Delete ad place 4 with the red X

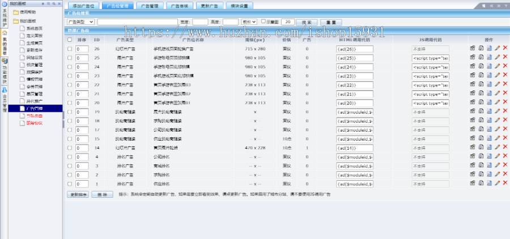tap(505, 156)
